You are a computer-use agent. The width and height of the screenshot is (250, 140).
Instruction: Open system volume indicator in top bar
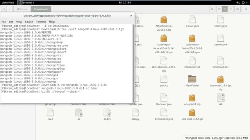pyautogui.click(x=238, y=3)
